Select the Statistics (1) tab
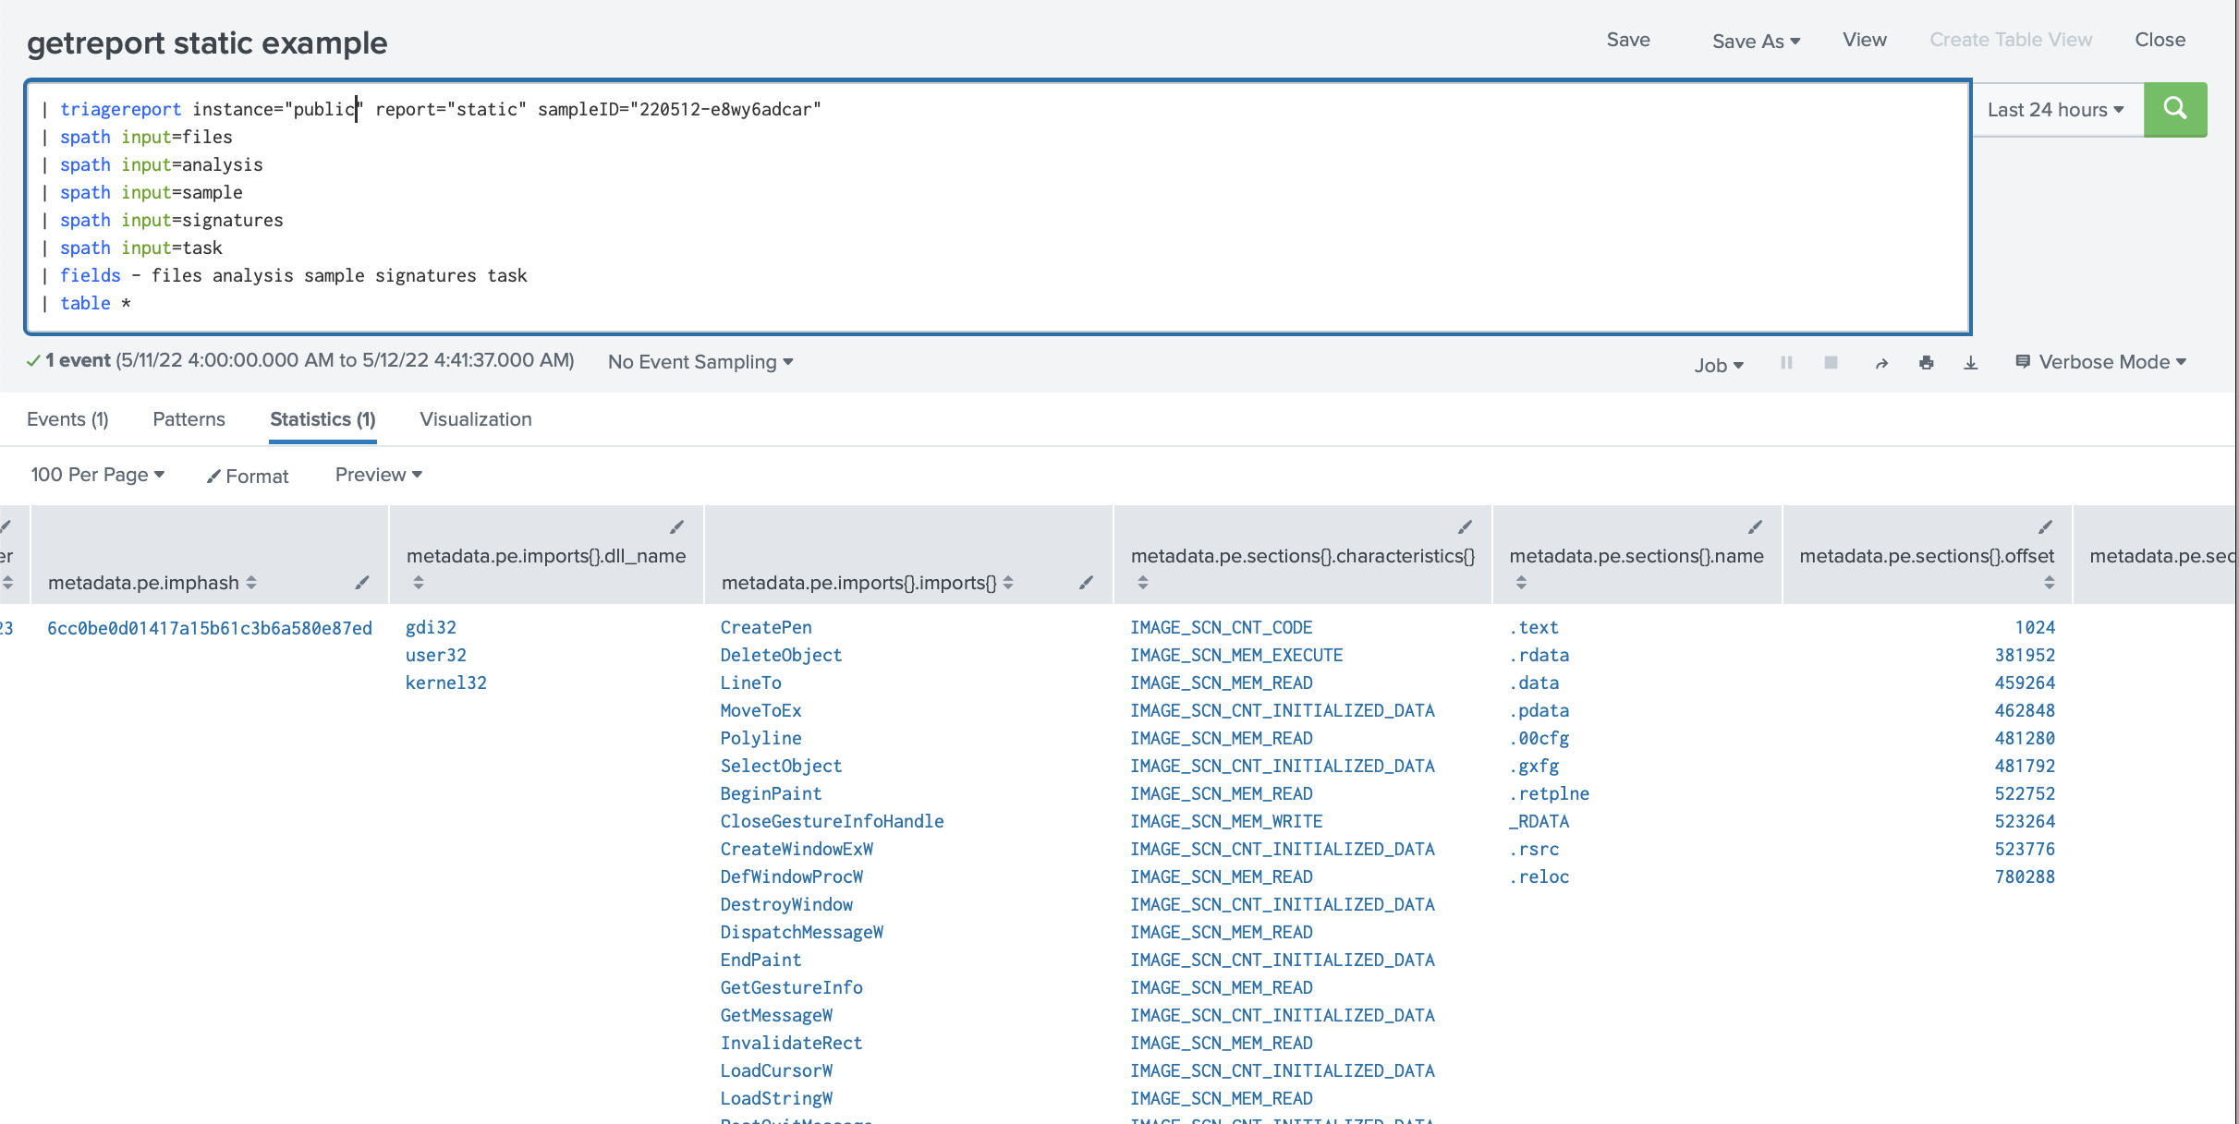Viewport: 2239px width, 1124px height. pyautogui.click(x=322, y=419)
